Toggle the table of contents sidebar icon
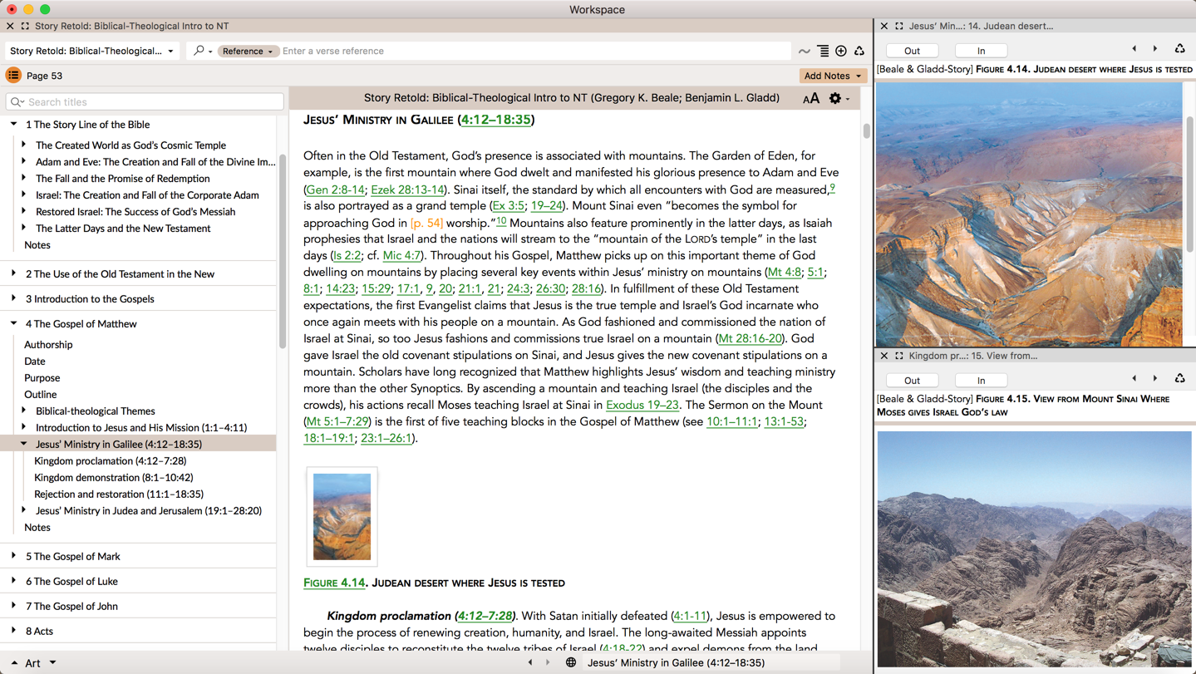Viewport: 1196px width, 674px height. pos(13,76)
